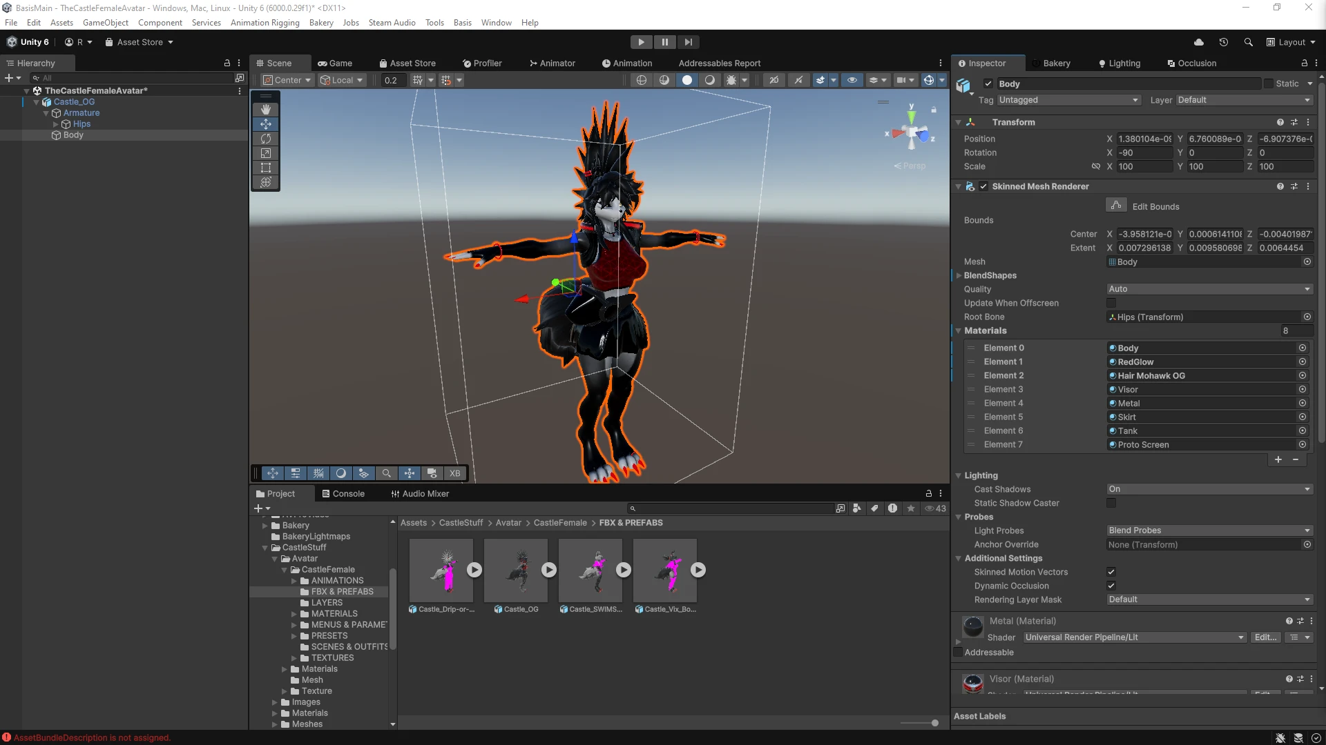Viewport: 1326px width, 745px height.
Task: Click CastleFemale in the breadcrumb path
Action: coord(560,523)
